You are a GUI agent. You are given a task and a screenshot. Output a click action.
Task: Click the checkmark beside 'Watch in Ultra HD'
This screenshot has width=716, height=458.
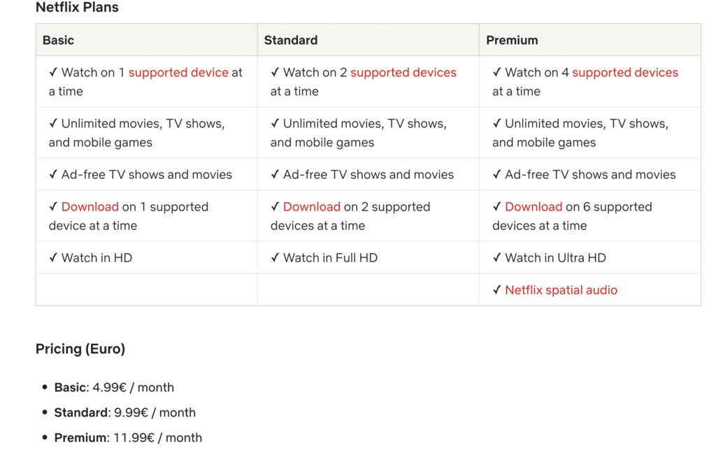coord(497,258)
